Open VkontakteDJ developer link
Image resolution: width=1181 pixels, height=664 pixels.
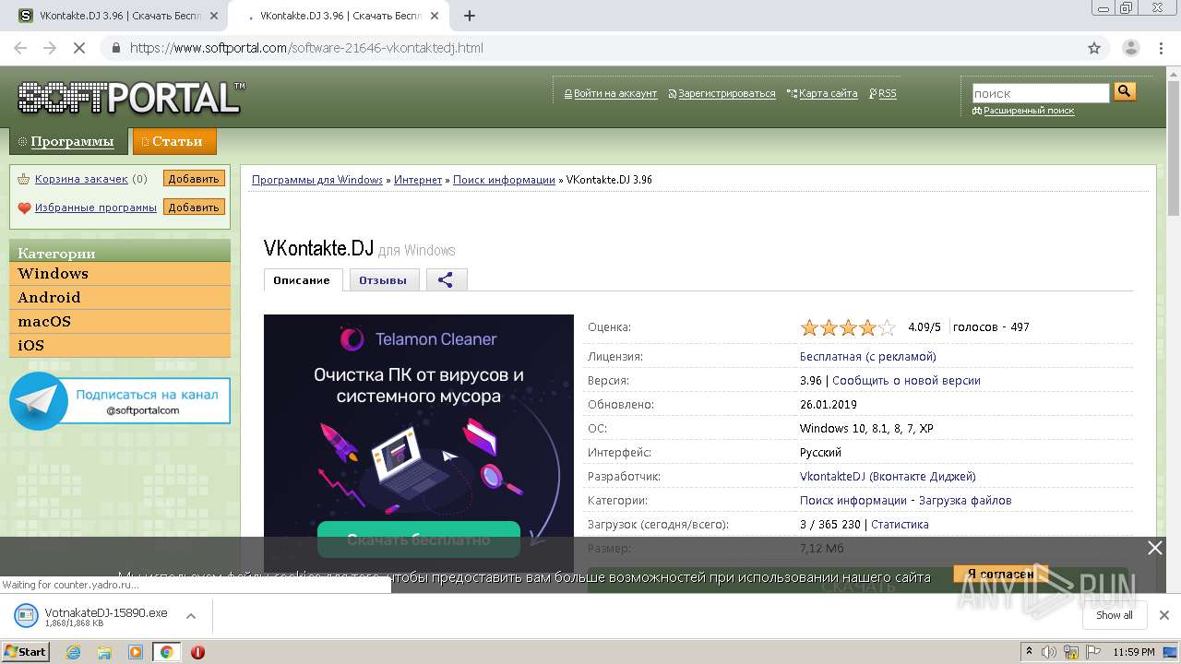888,477
